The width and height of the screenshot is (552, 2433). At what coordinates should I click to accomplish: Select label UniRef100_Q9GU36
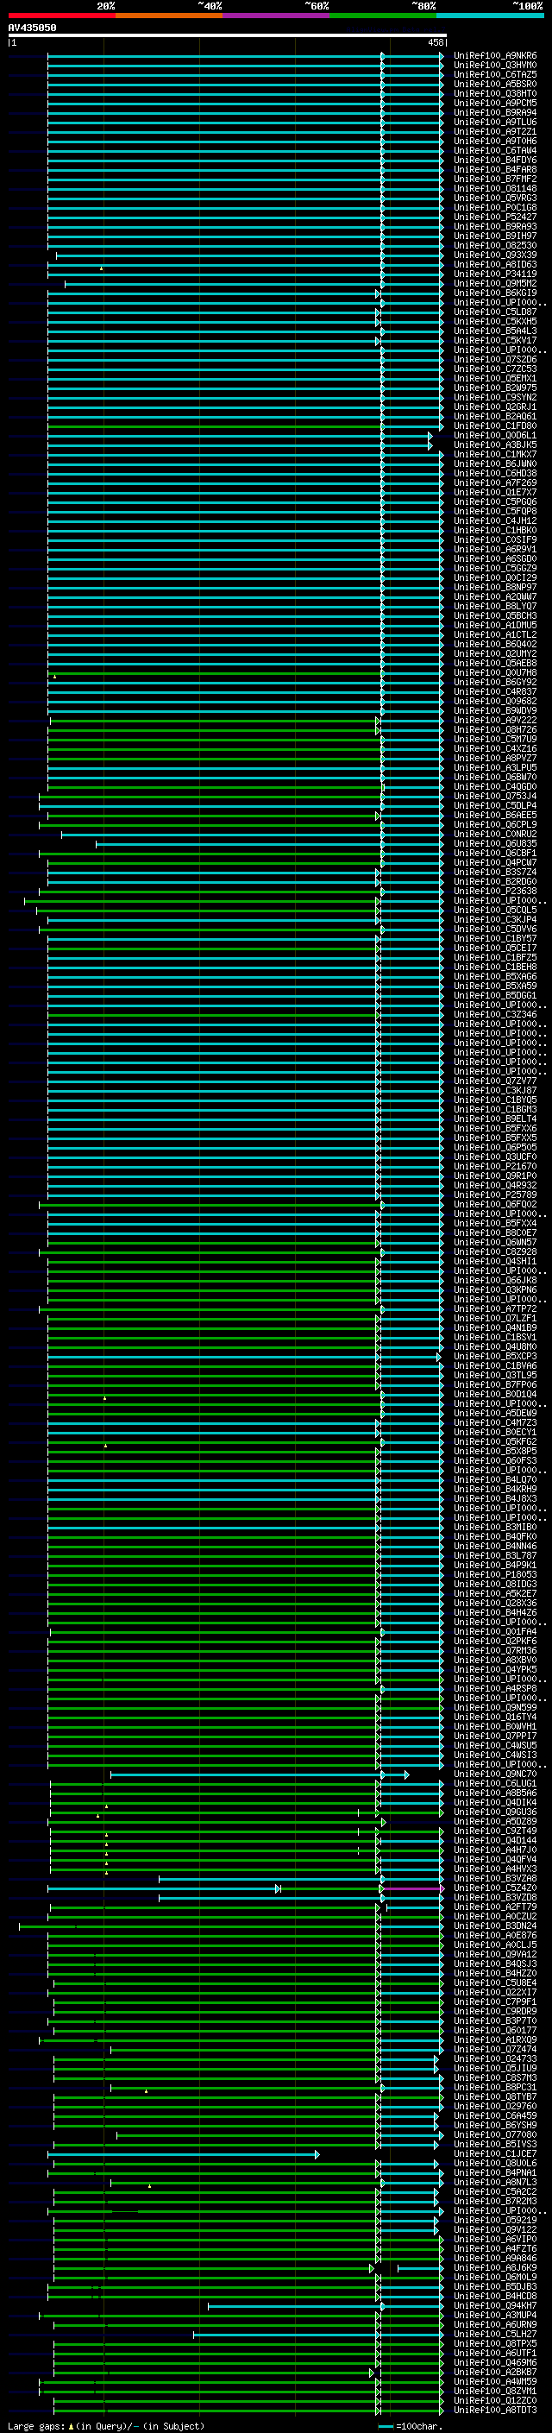click(x=495, y=1812)
